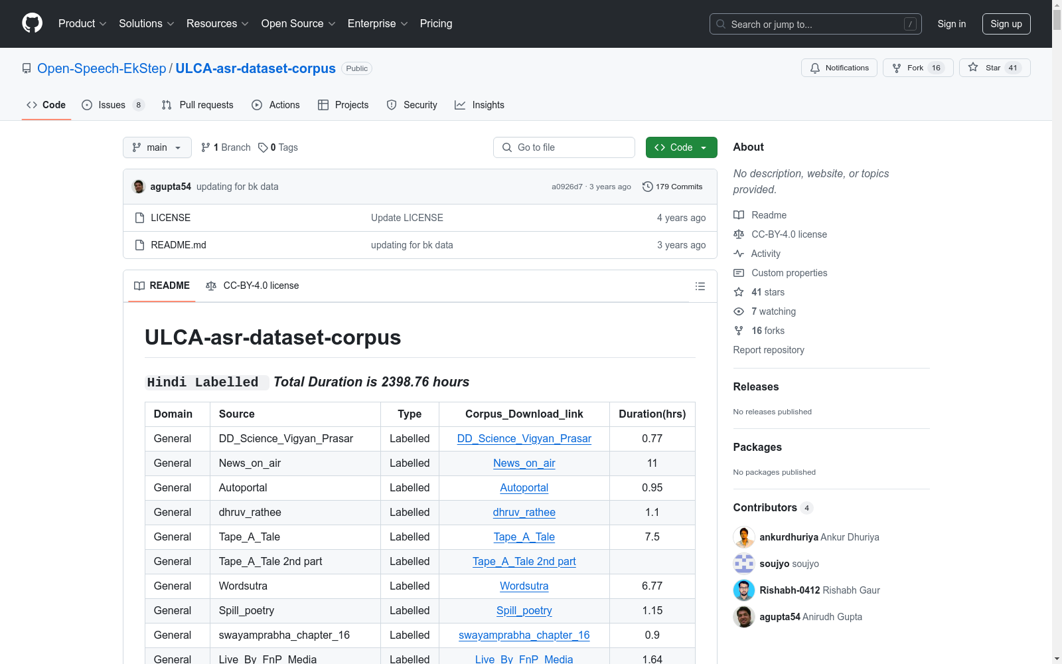Click soujyo contributor avatar
The image size is (1062, 664).
point(744,564)
